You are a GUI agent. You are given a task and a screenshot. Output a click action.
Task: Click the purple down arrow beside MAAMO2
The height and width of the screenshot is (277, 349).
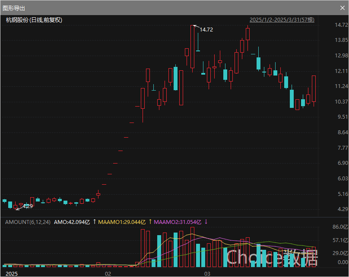[x=206, y=222]
